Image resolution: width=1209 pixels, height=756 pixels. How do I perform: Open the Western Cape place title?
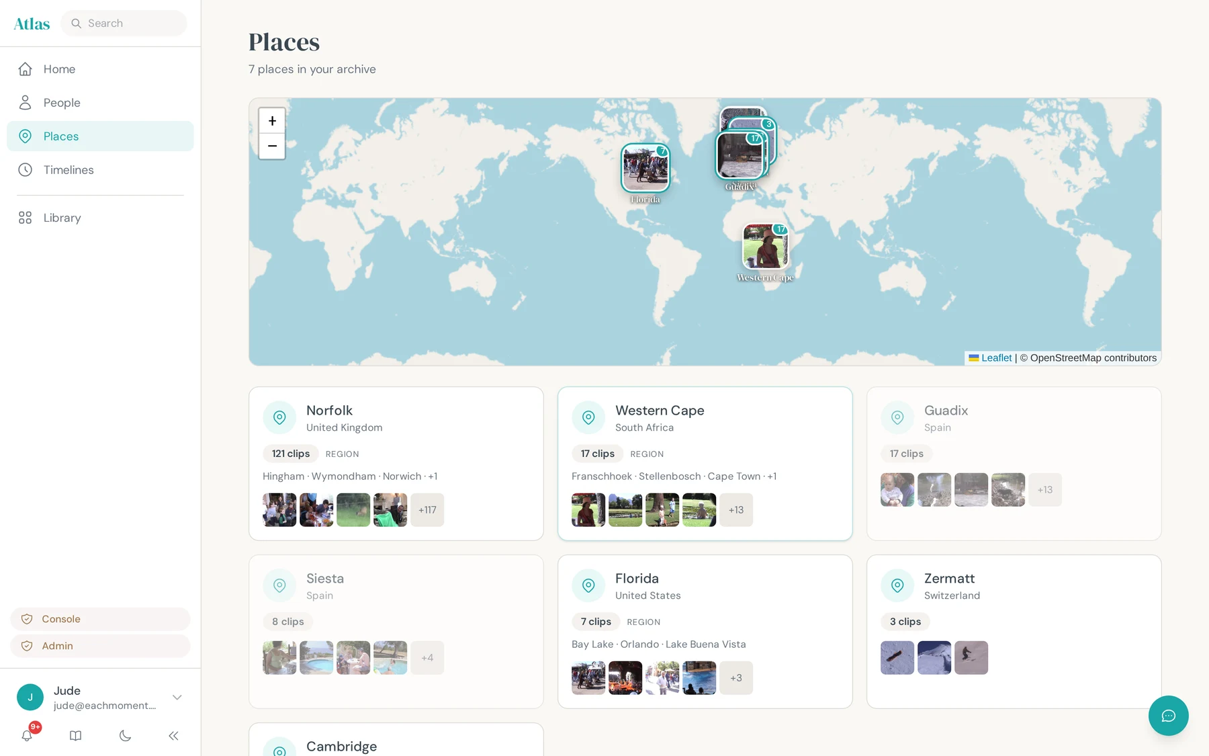pyautogui.click(x=660, y=411)
